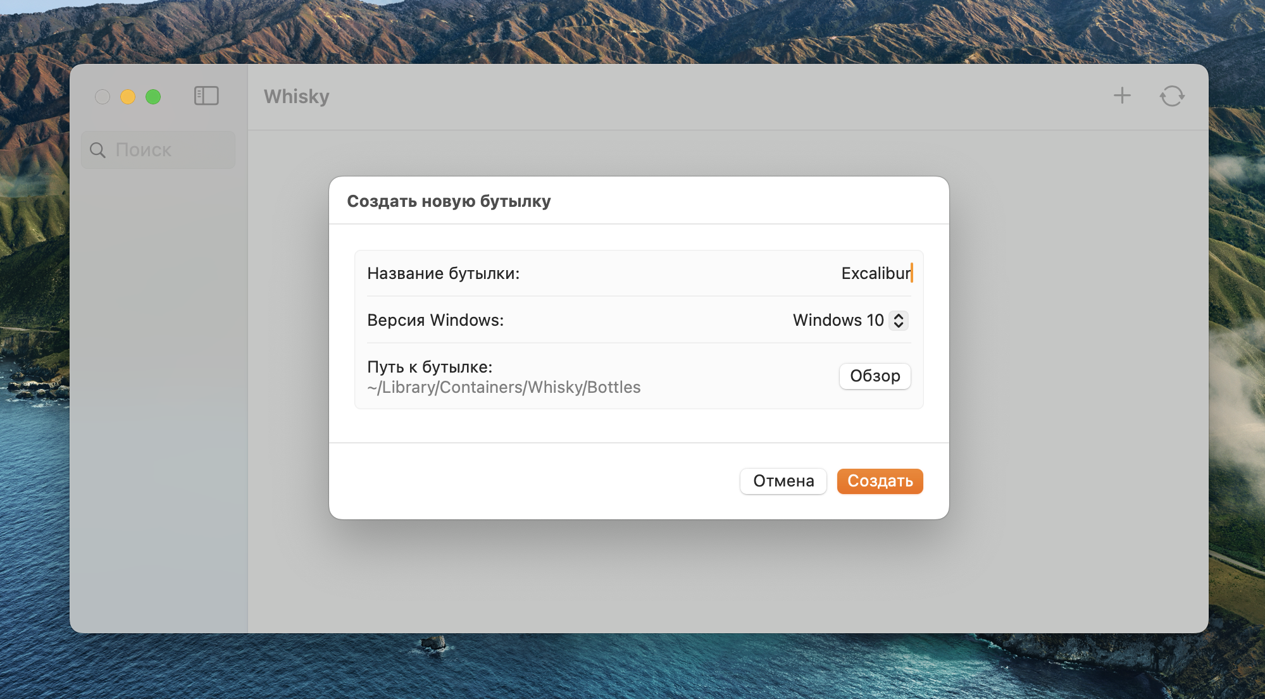Click the Whisky window title
Viewport: 1265px width, 699px height.
tap(296, 96)
